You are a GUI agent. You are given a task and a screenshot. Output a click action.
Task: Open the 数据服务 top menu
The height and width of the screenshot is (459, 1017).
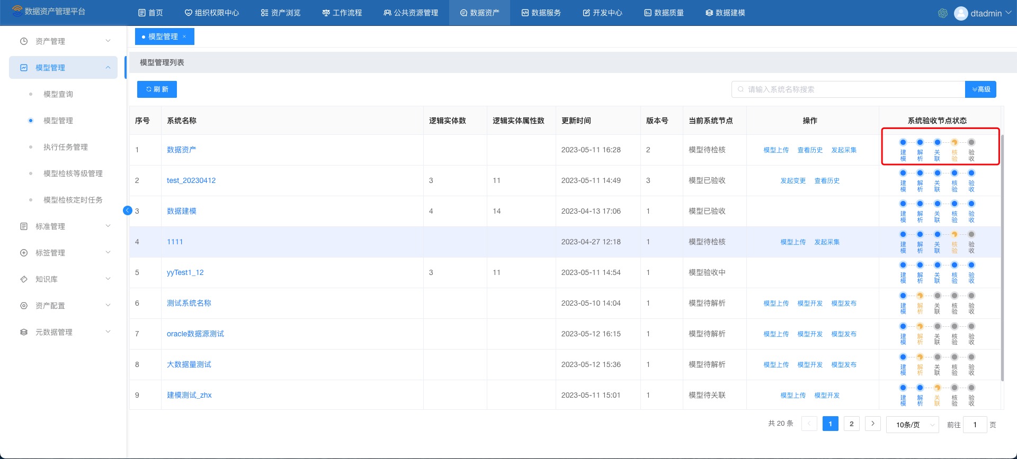[x=541, y=13]
